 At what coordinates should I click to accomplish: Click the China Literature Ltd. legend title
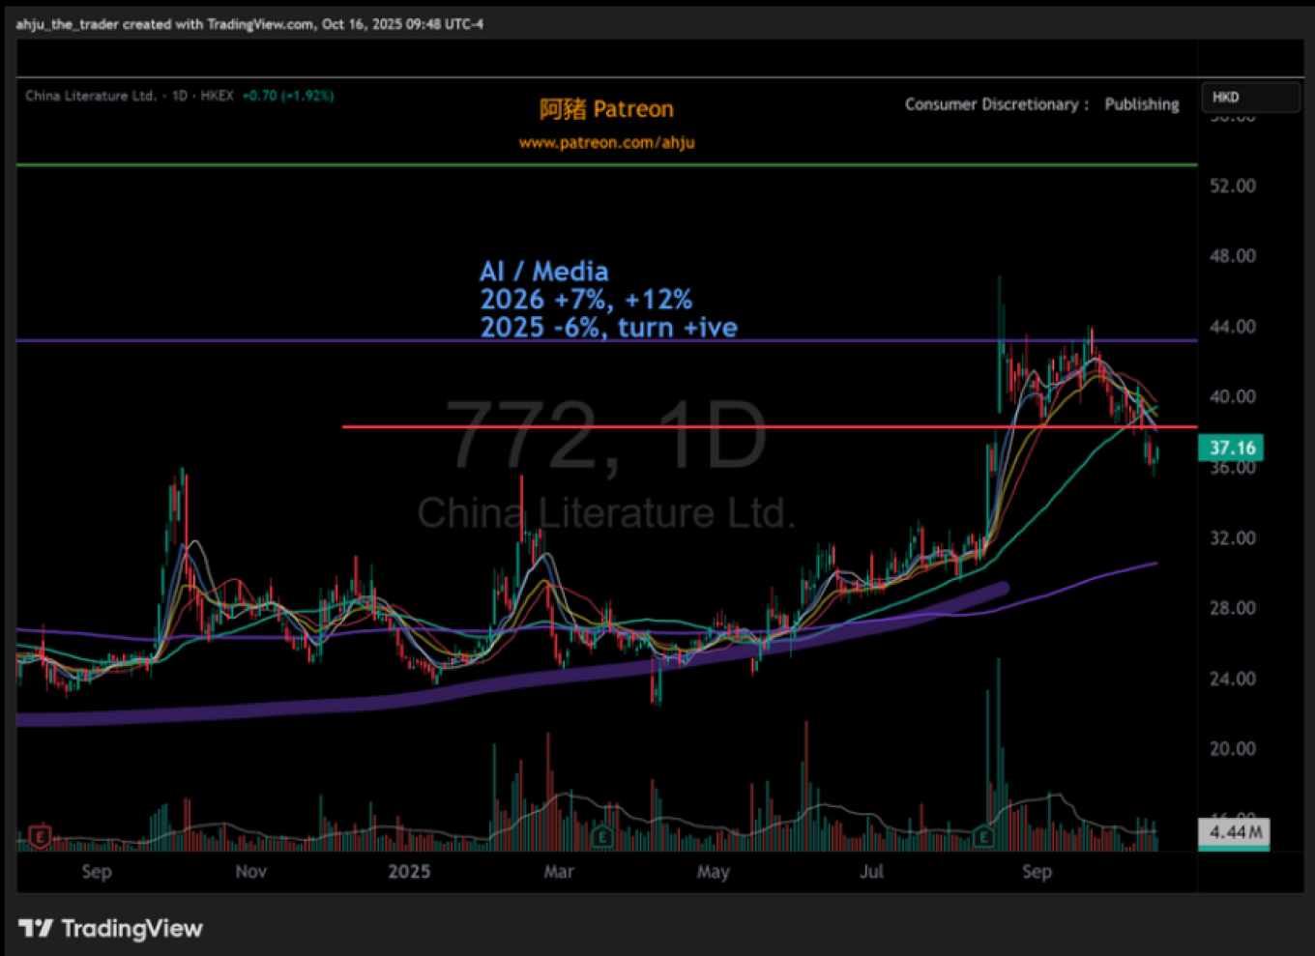[90, 96]
